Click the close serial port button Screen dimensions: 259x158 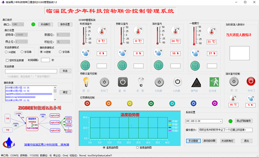point(46,25)
